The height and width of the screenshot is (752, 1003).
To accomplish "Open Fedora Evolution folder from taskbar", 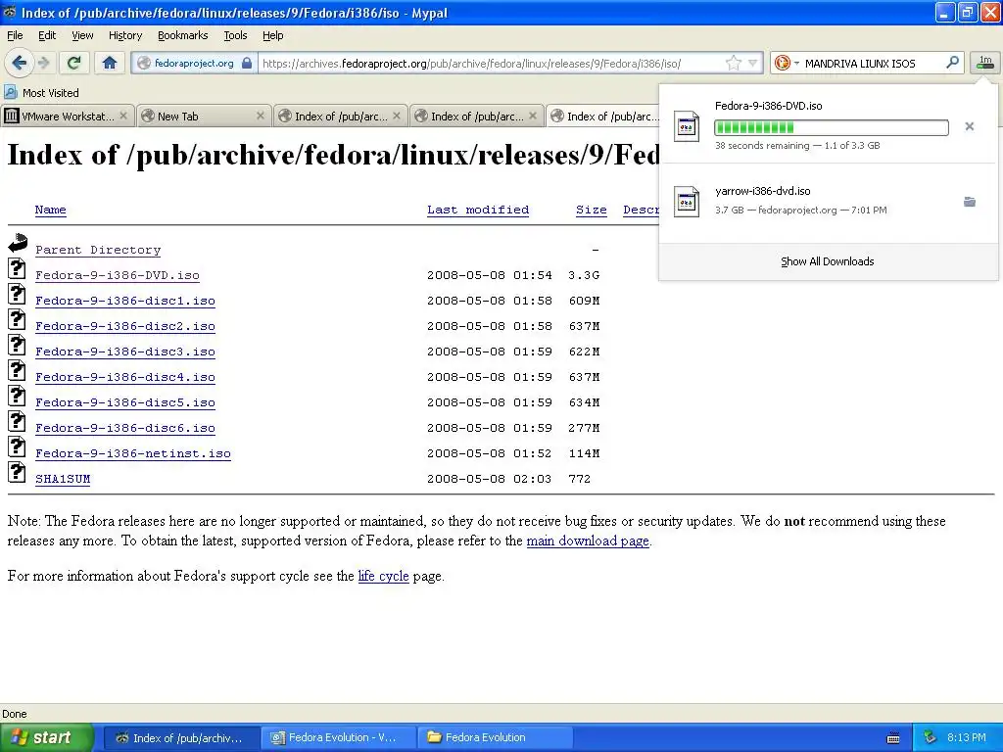I will point(495,737).
